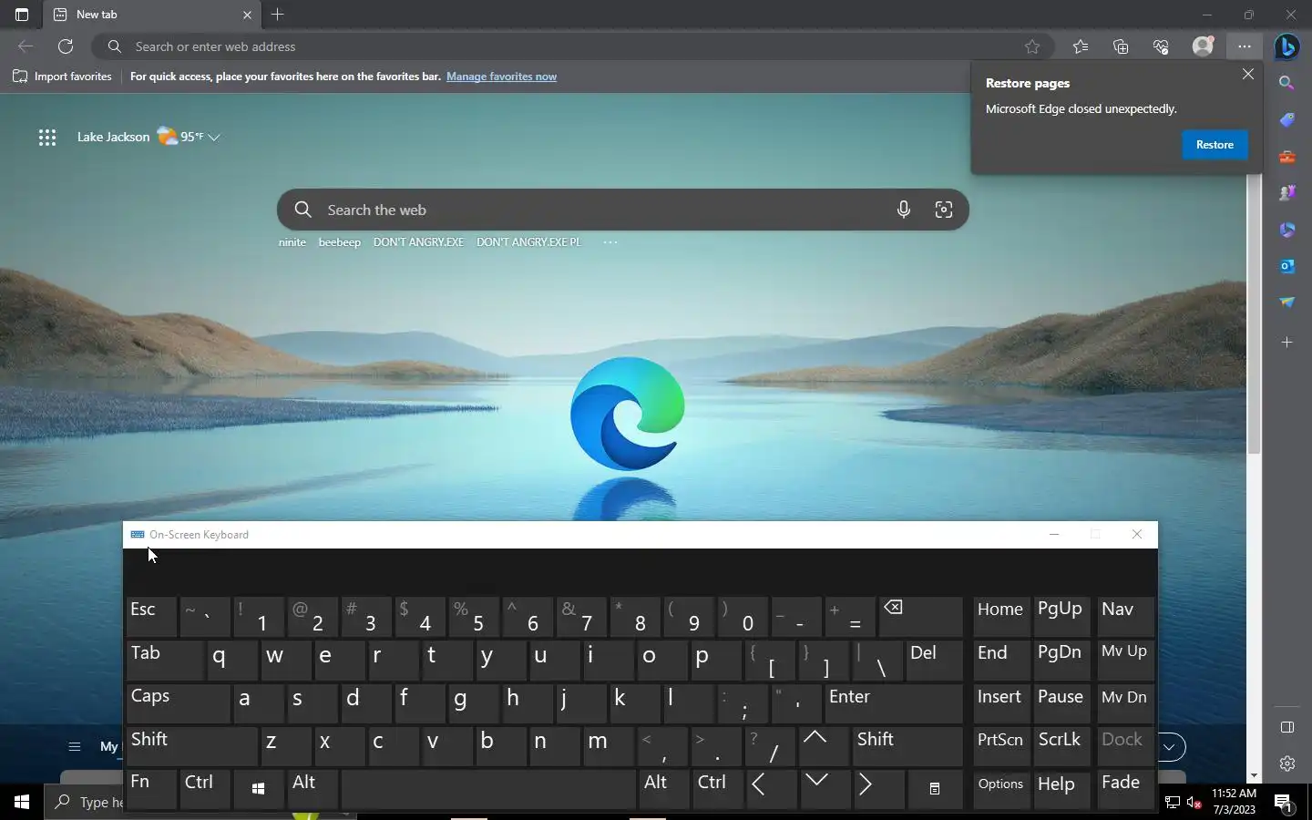Open the Outlook sidebar icon
The image size is (1312, 820).
(1286, 266)
